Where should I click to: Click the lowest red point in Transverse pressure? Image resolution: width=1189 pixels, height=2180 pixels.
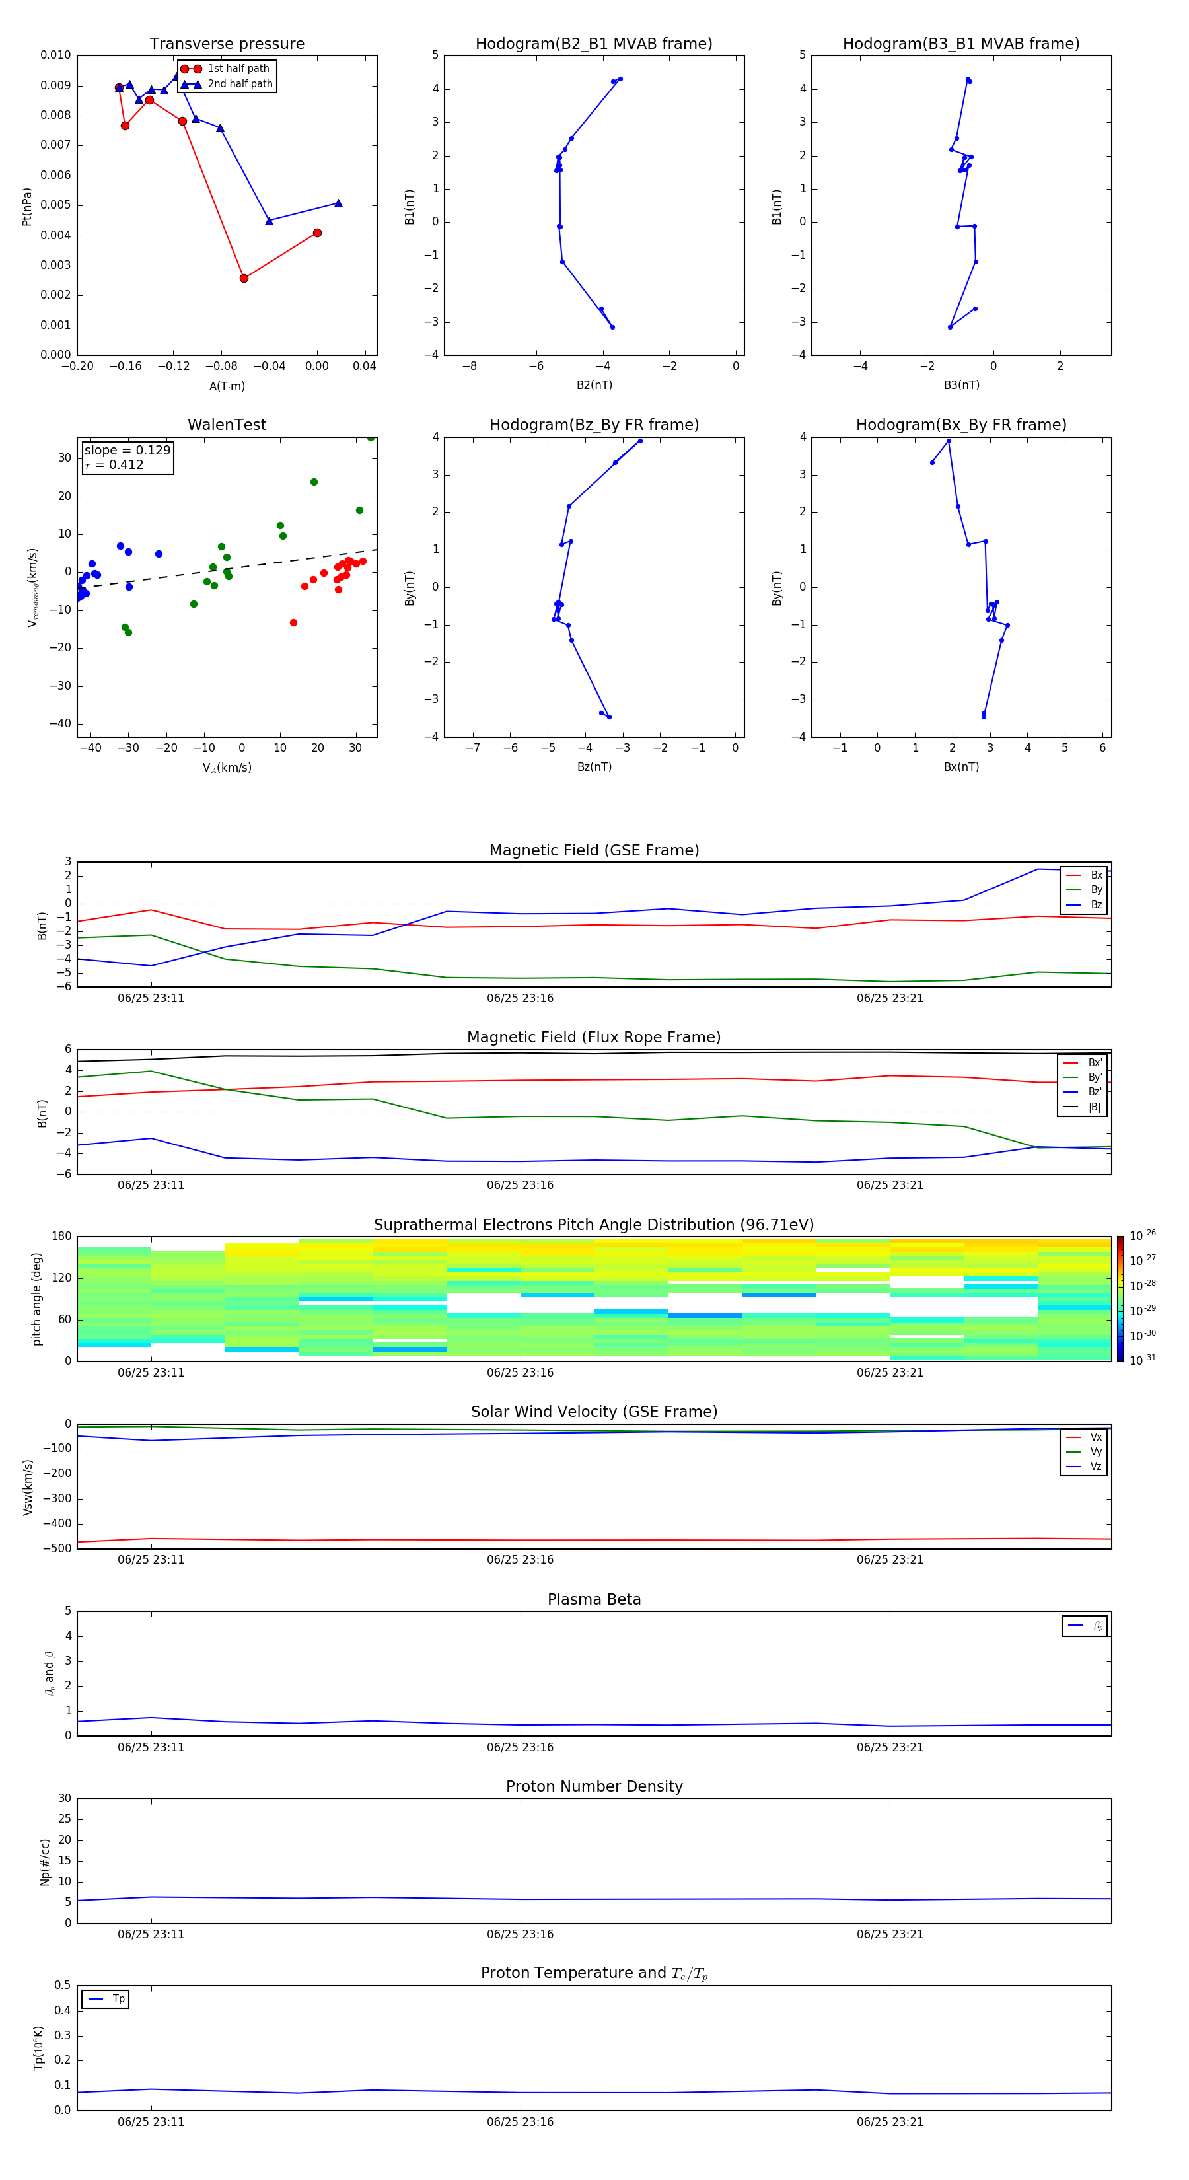(x=244, y=278)
